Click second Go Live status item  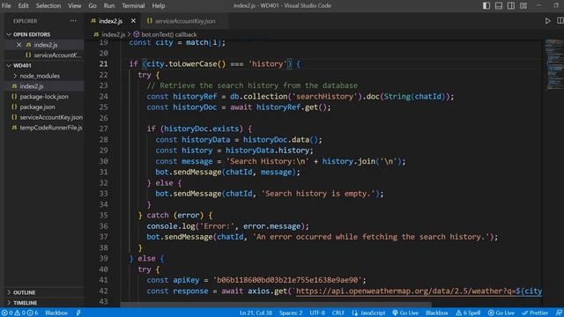(x=501, y=313)
